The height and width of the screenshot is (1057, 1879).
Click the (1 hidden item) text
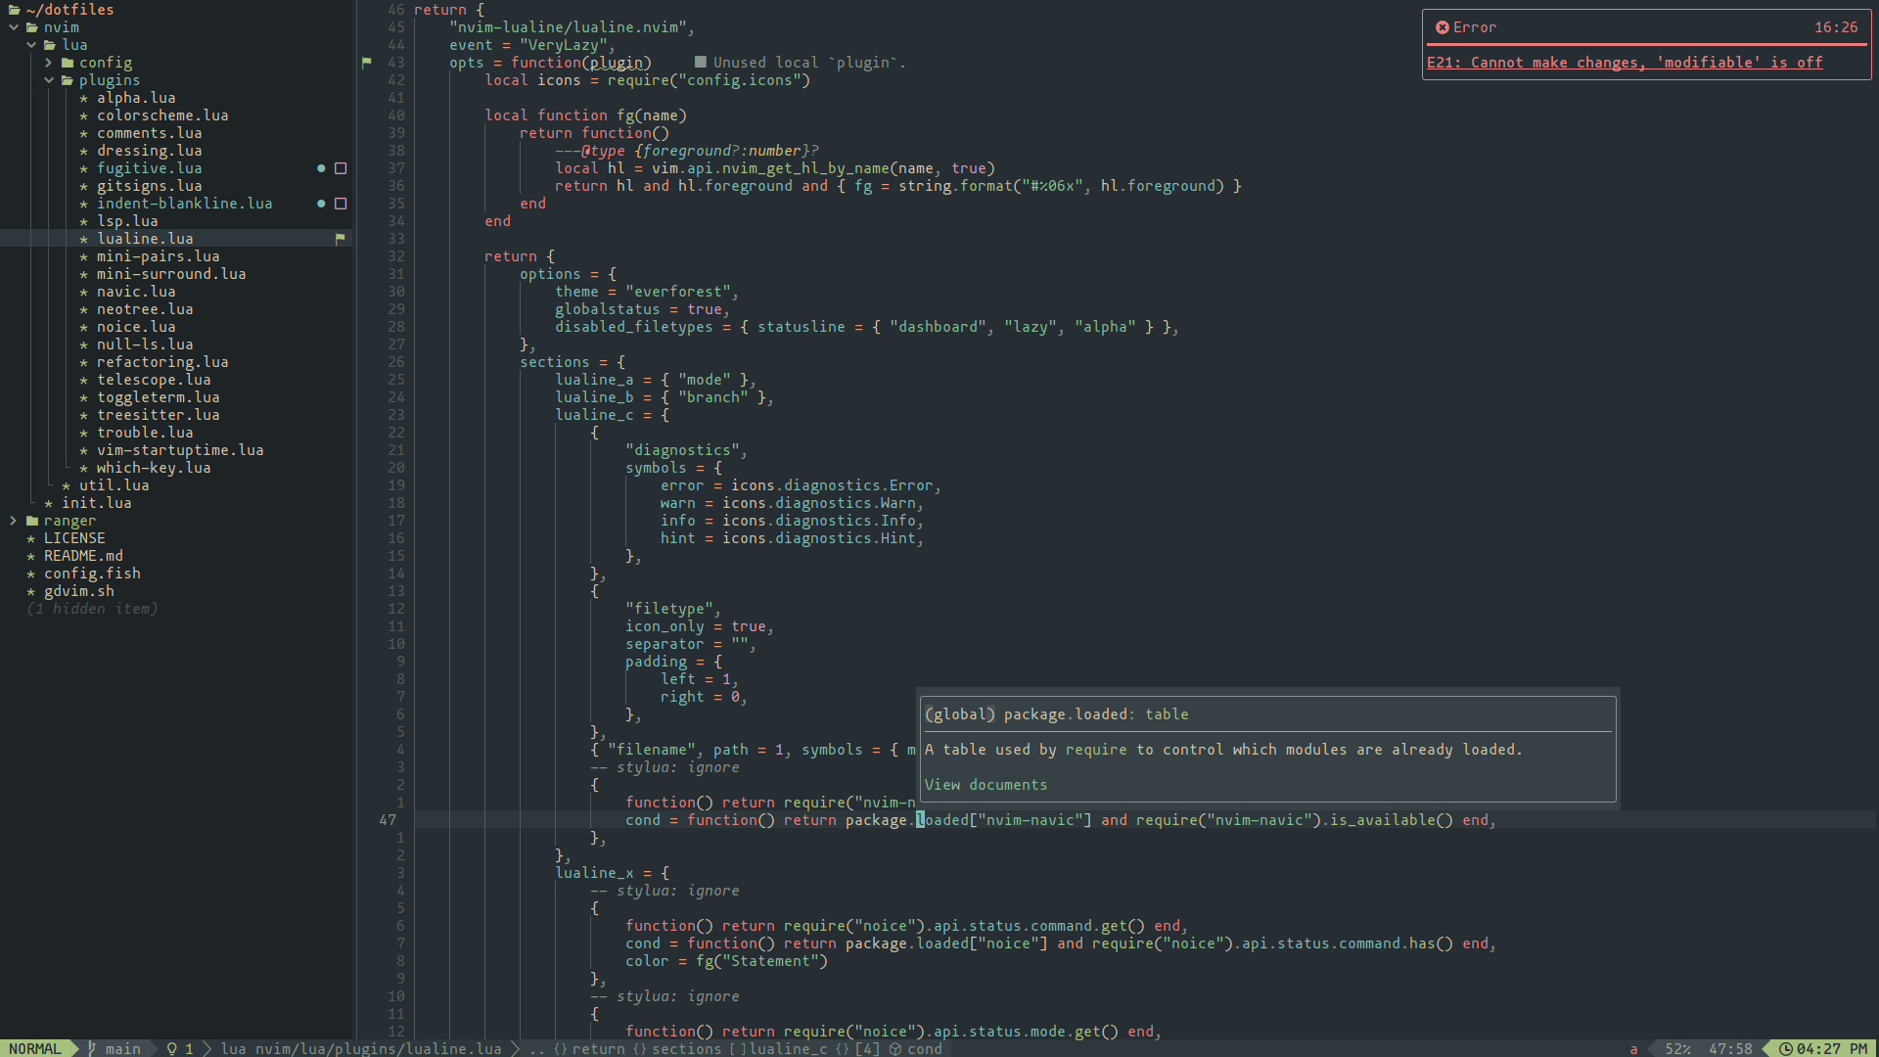[x=92, y=609]
